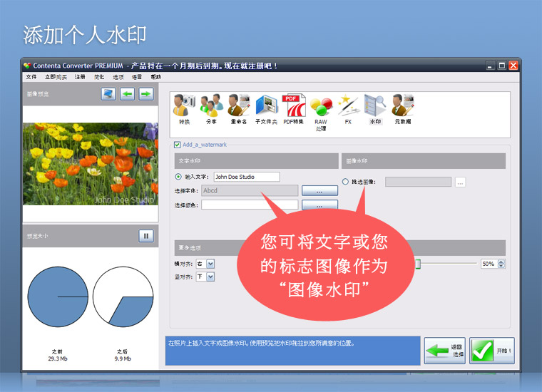Select the 转换 (Convert) tool icon
Image resolution: width=542 pixels, height=392 pixels.
[184, 107]
